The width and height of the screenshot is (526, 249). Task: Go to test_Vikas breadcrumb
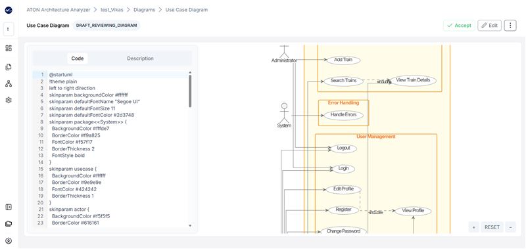[112, 10]
